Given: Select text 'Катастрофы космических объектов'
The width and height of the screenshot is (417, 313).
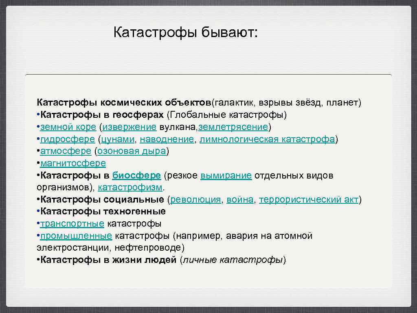Looking at the screenshot, I should tap(124, 102).
